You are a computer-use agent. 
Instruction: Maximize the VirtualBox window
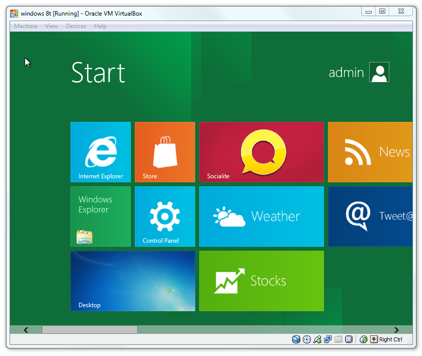click(x=382, y=11)
